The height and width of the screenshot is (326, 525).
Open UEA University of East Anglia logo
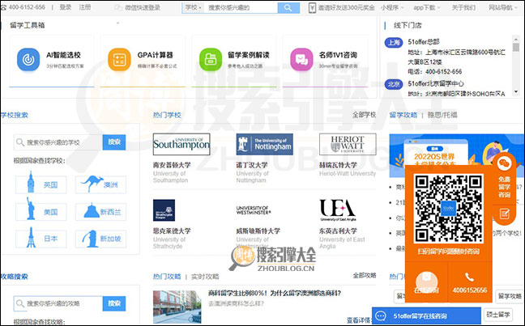coord(338,210)
